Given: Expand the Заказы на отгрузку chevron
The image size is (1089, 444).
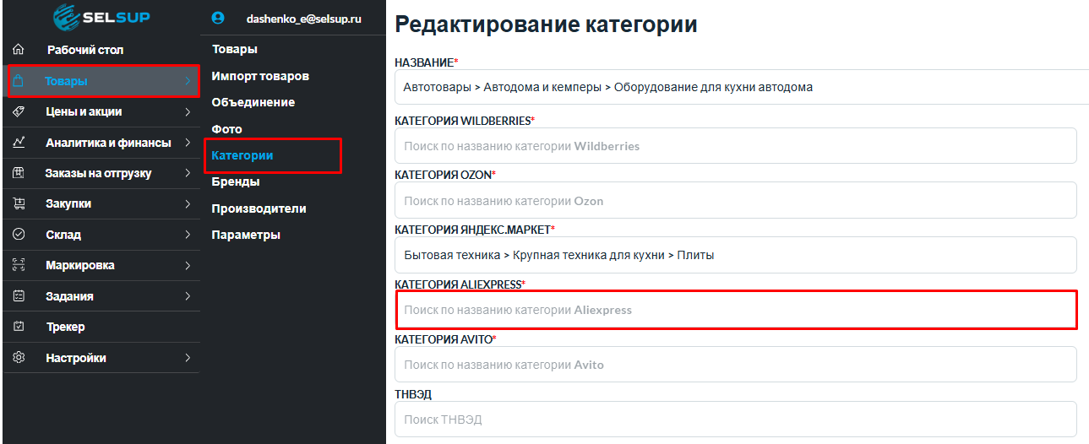Looking at the screenshot, I should pos(187,173).
